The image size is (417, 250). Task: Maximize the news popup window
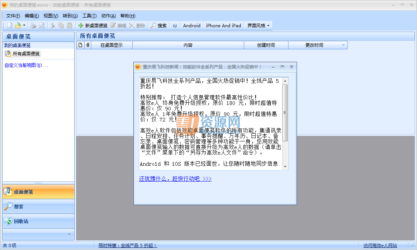pyautogui.click(x=283, y=67)
